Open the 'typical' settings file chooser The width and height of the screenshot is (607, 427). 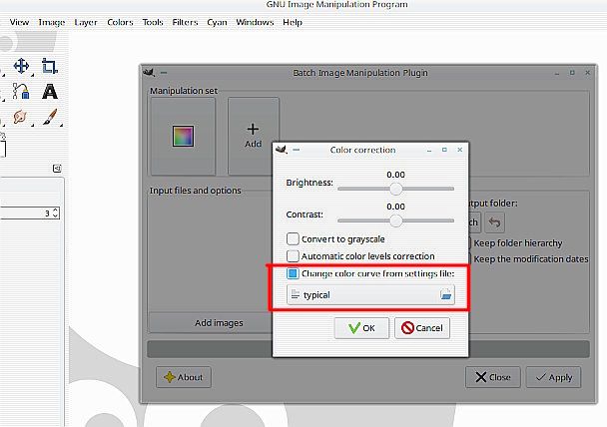point(370,294)
